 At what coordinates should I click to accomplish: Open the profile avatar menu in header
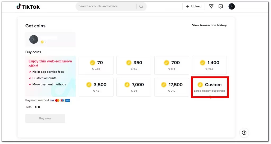[232, 7]
